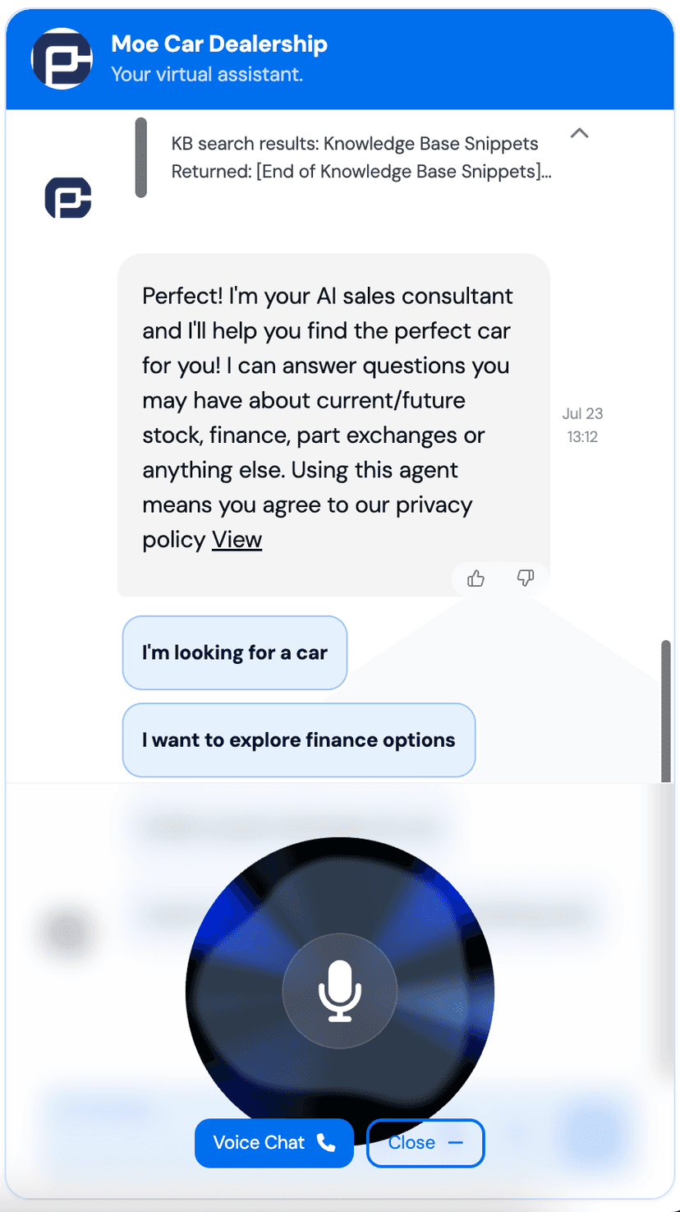Start a call using the Voice Chat button
680x1212 pixels.
(273, 1143)
